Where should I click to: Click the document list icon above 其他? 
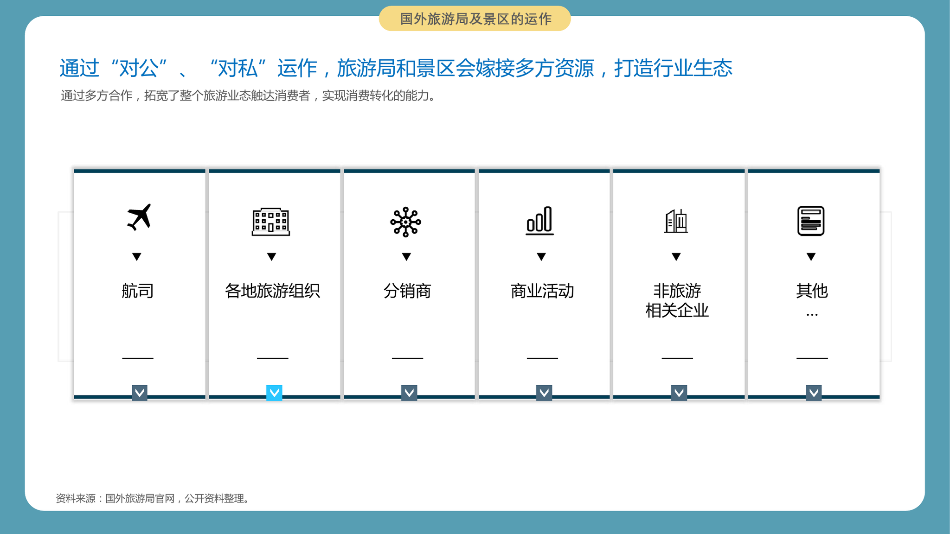click(811, 221)
